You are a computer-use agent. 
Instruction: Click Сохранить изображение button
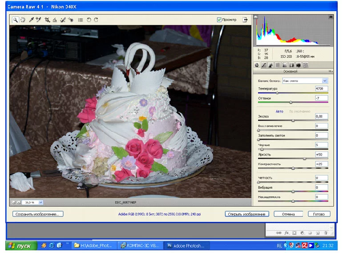(38, 214)
